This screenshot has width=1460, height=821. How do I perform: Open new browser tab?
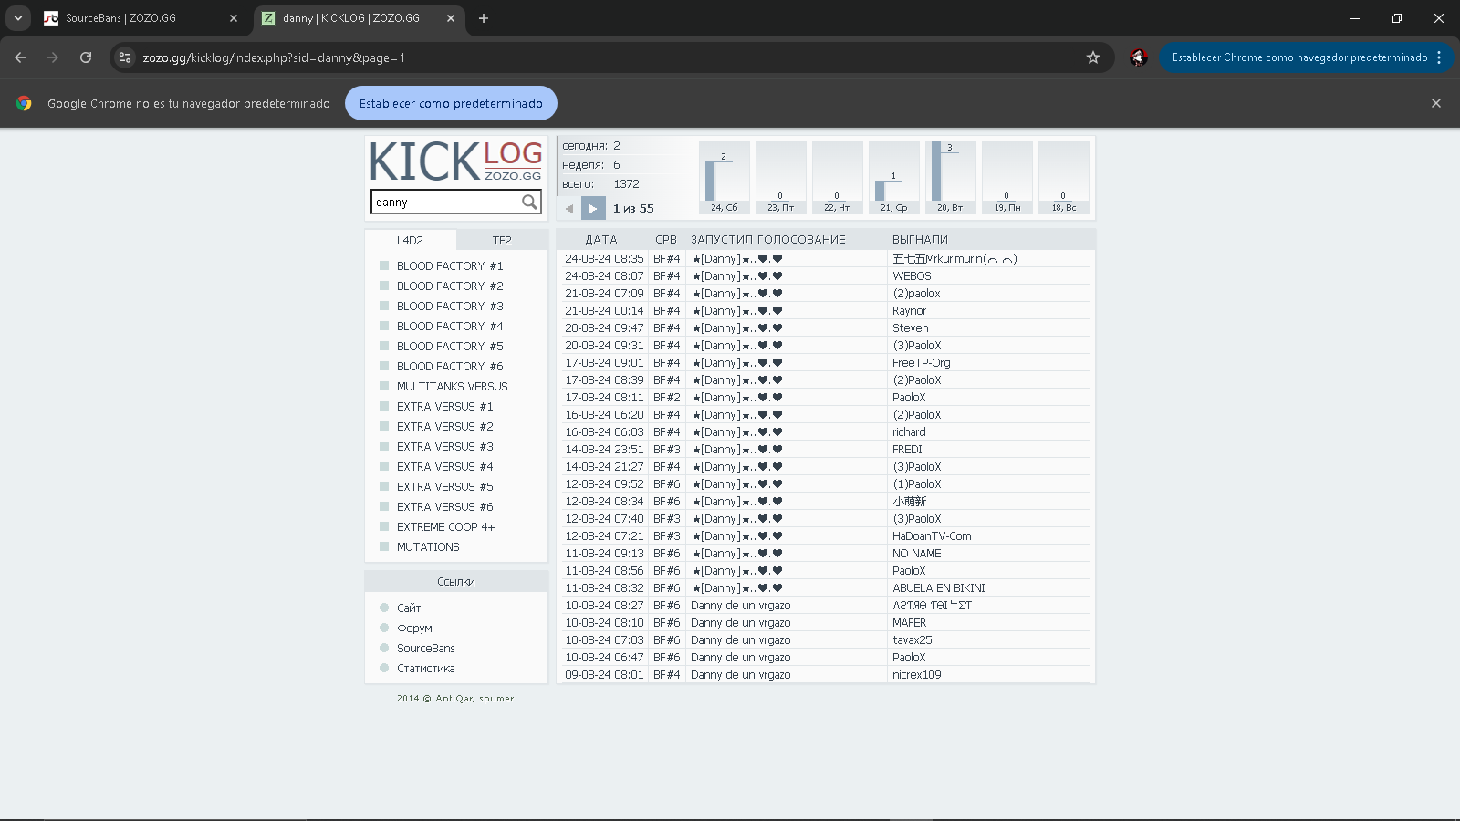[x=484, y=18]
